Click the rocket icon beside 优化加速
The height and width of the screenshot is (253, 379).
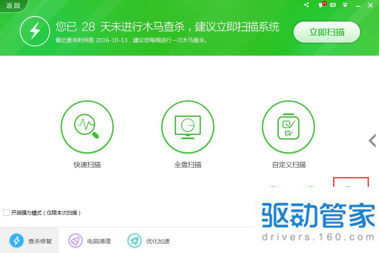134,241
